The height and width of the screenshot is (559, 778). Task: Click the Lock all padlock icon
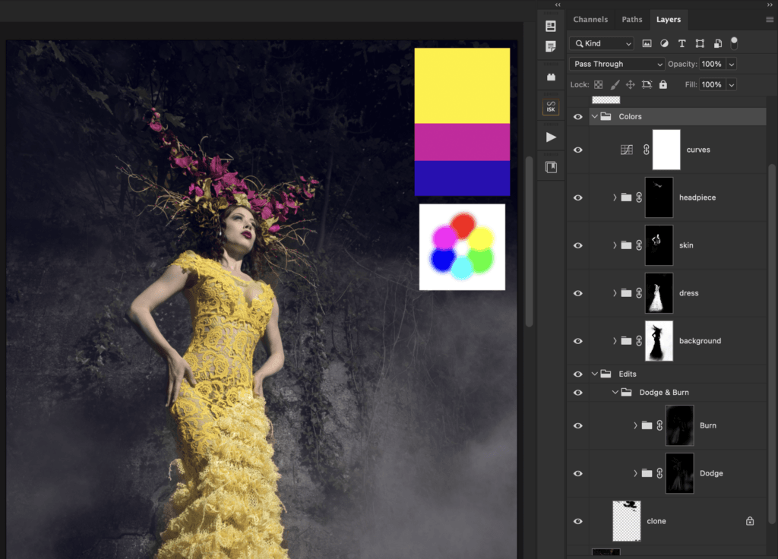click(663, 84)
